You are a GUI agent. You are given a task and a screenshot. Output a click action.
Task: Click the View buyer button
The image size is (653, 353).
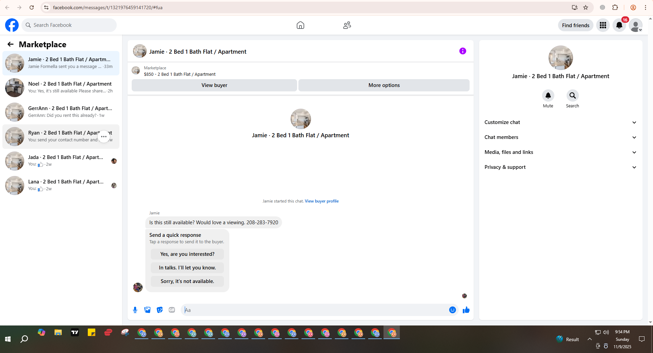214,85
